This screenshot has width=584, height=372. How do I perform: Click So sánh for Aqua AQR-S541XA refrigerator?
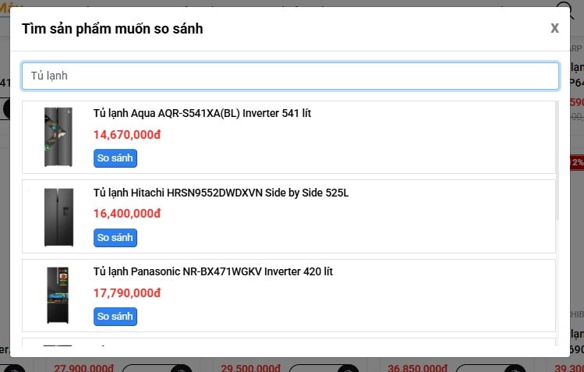tap(115, 158)
